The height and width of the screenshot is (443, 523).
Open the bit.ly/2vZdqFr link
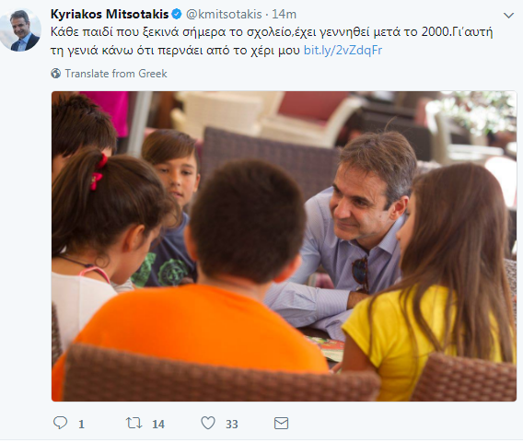point(343,50)
